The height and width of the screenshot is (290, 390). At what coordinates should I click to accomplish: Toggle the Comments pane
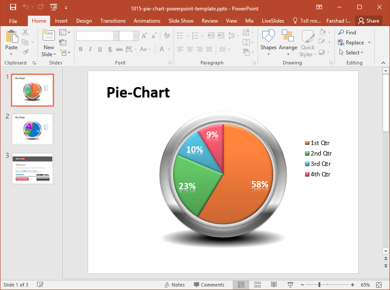[209, 285]
